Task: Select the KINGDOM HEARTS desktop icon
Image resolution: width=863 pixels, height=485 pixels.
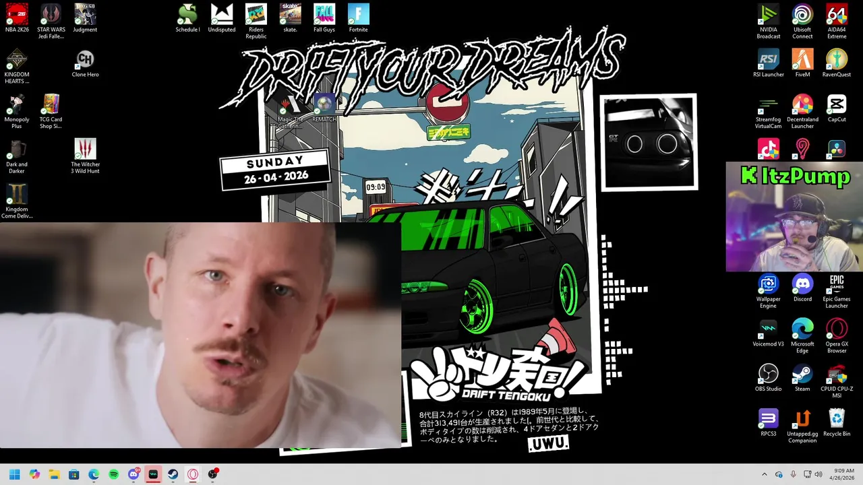Action: point(17,67)
